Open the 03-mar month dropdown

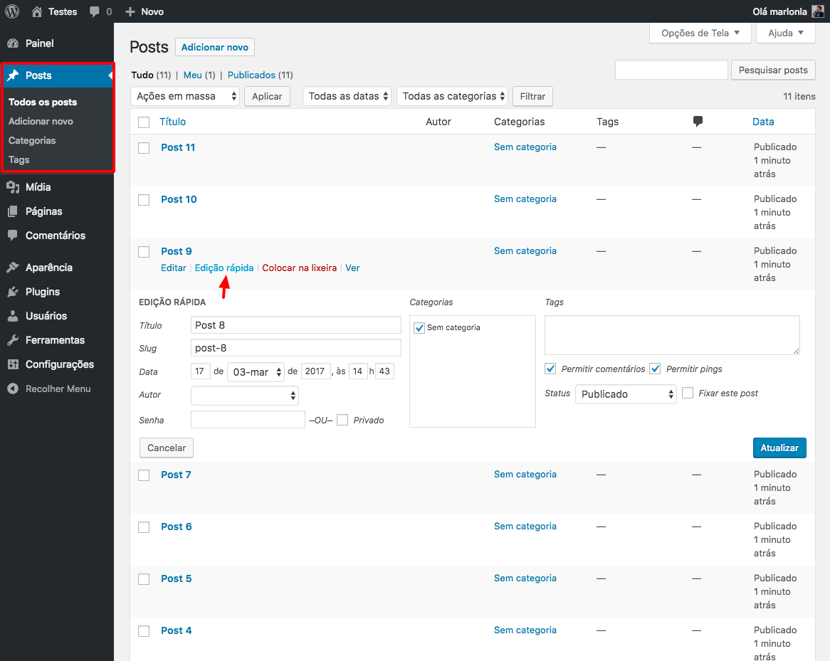[x=256, y=372]
